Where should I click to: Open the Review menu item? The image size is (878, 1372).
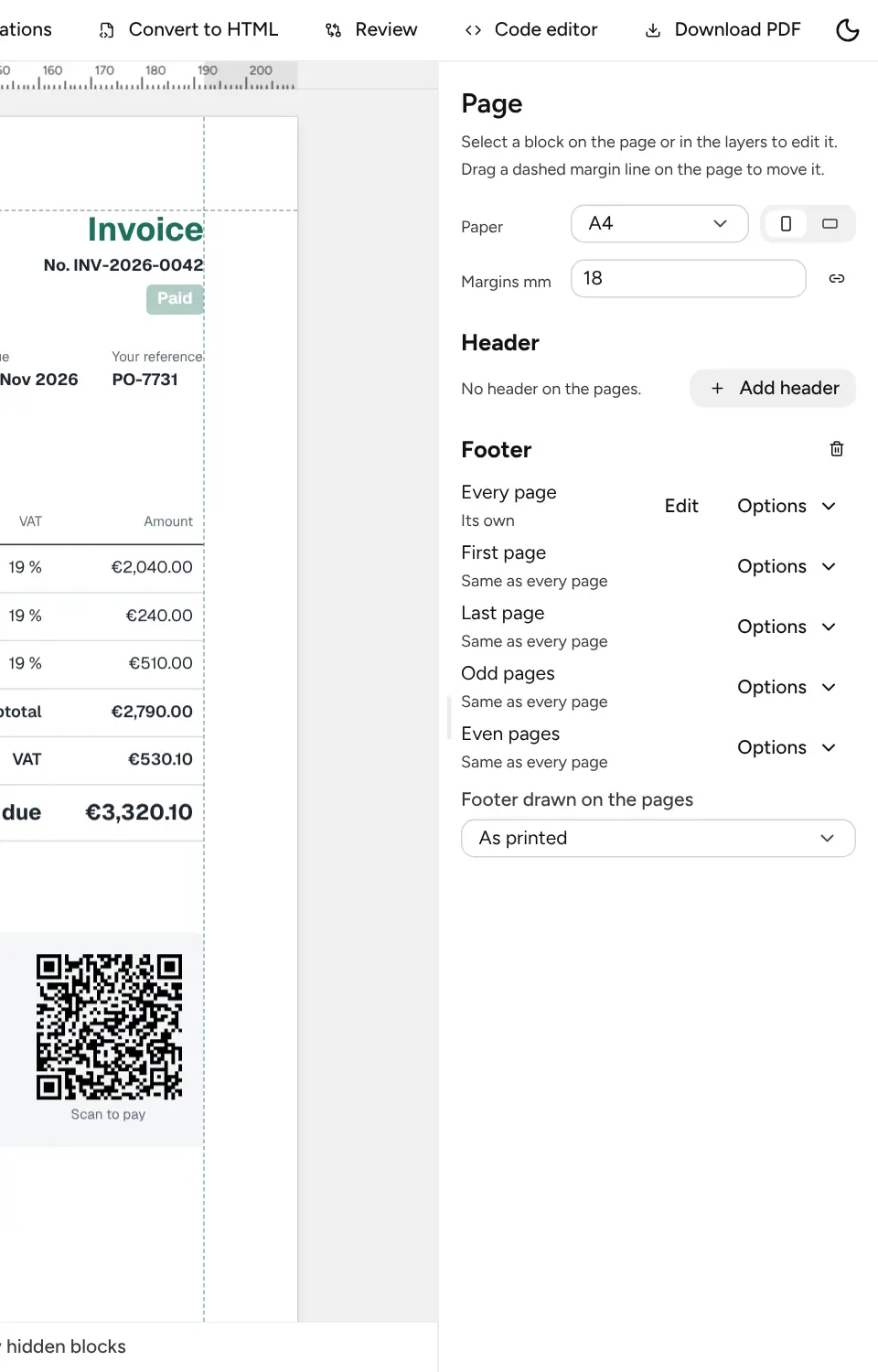371,30
